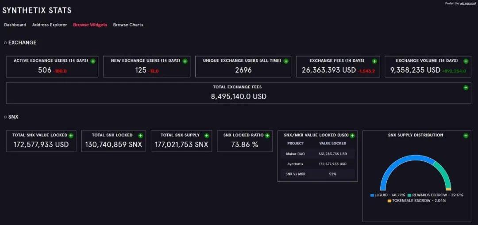Screen dimensions: 478x225
Task: Open the Browse Charts tab
Action: (128, 25)
